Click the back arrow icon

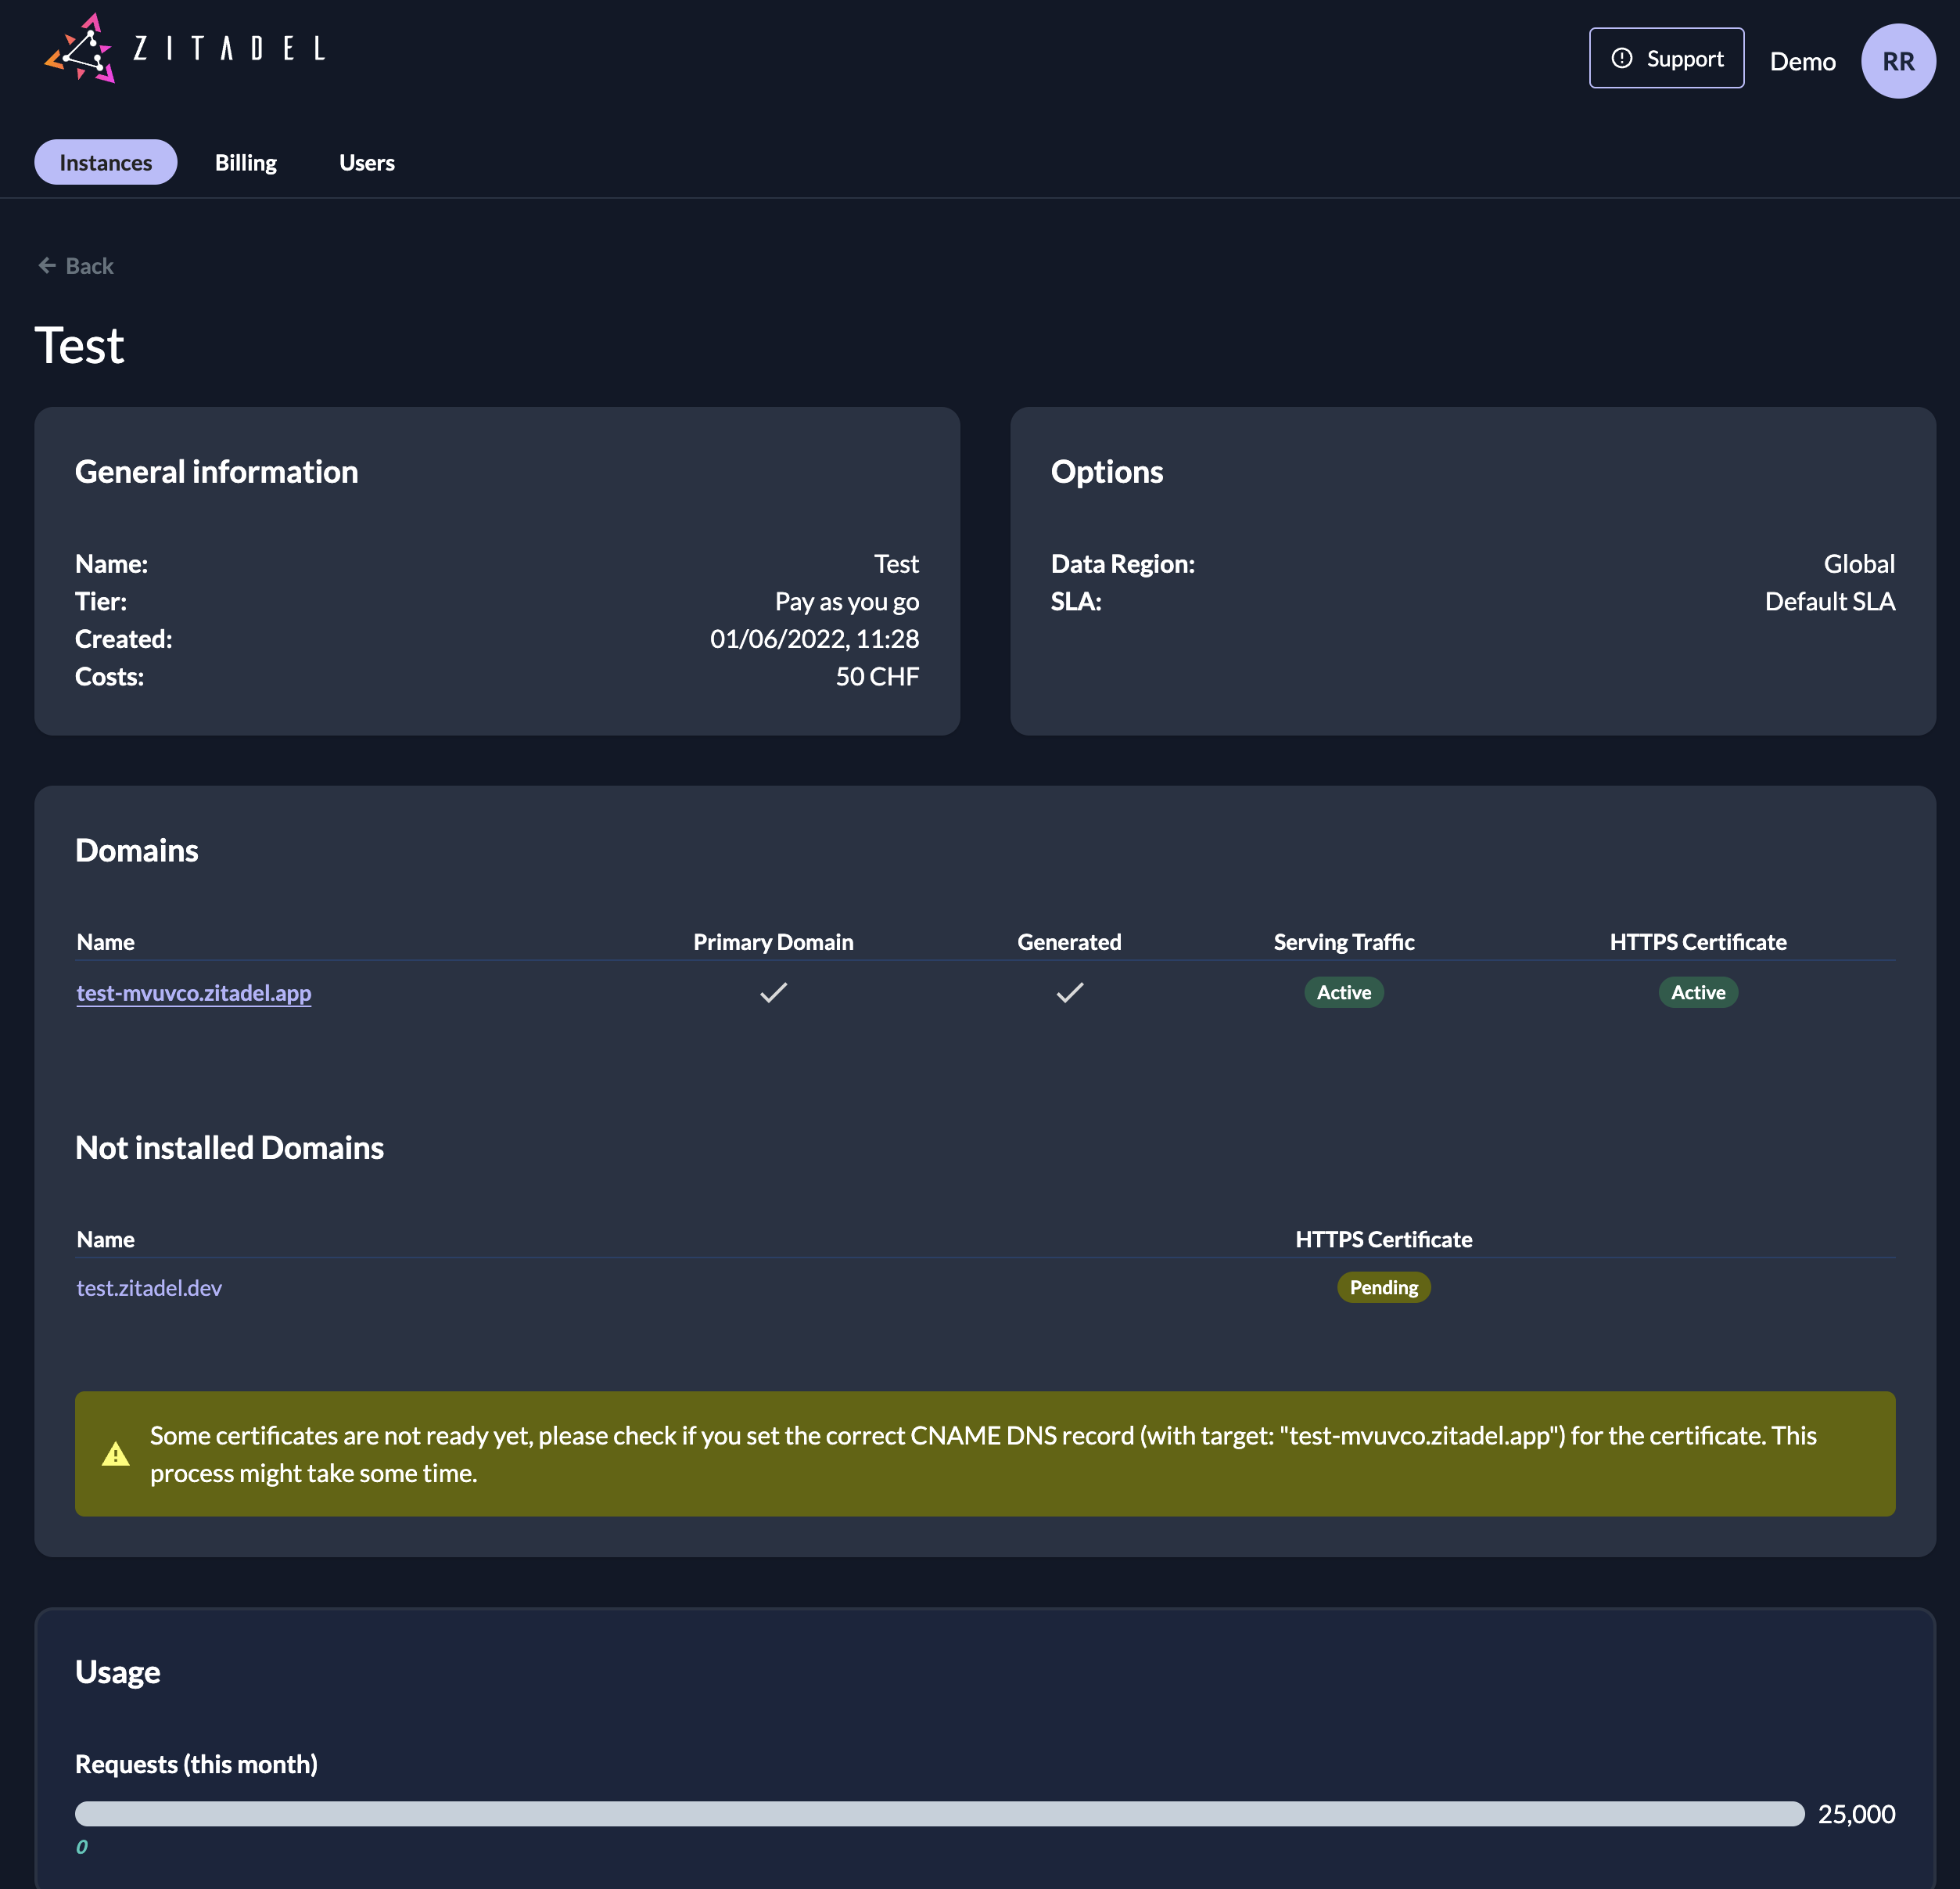pyautogui.click(x=47, y=265)
